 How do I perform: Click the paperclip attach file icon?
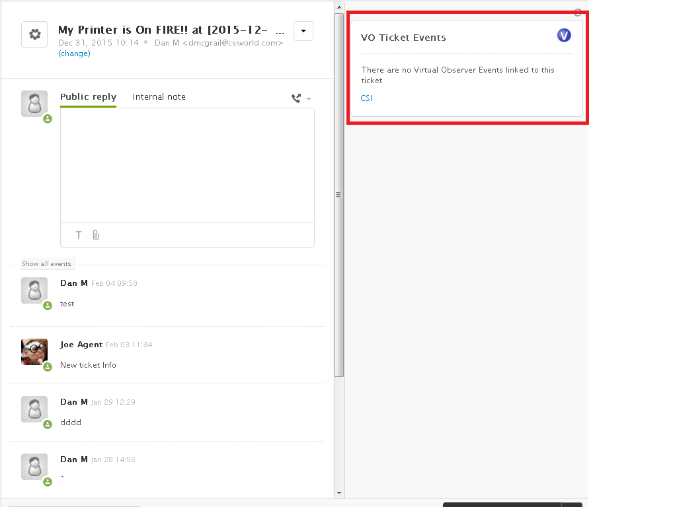[96, 235]
